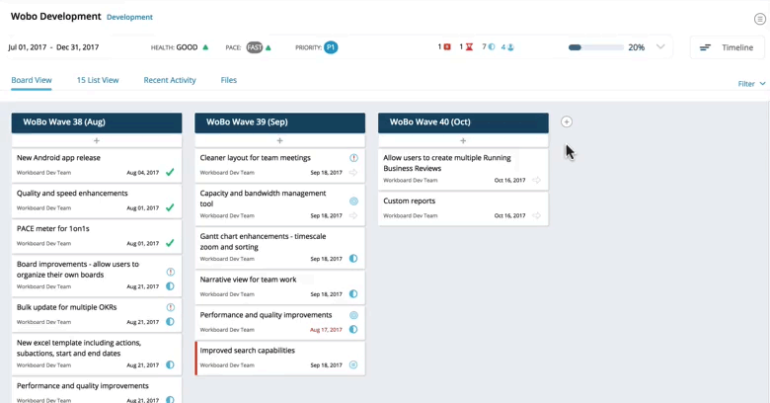Open the New excel template card
770x403 pixels.
pos(97,355)
